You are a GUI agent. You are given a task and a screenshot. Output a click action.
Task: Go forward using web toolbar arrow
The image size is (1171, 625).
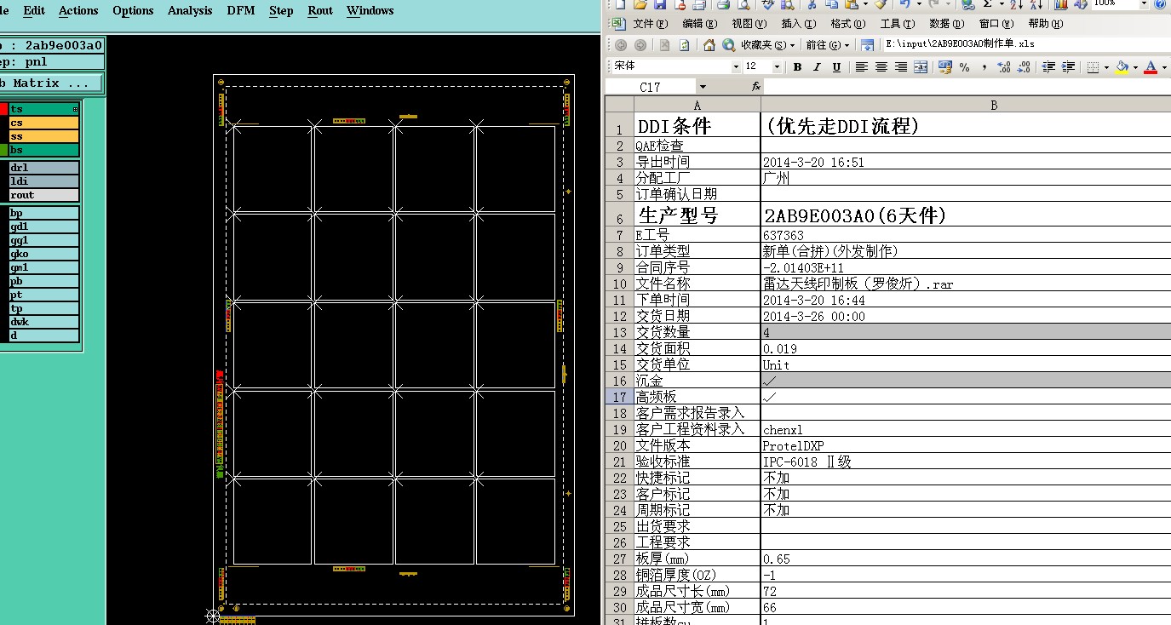[640, 45]
